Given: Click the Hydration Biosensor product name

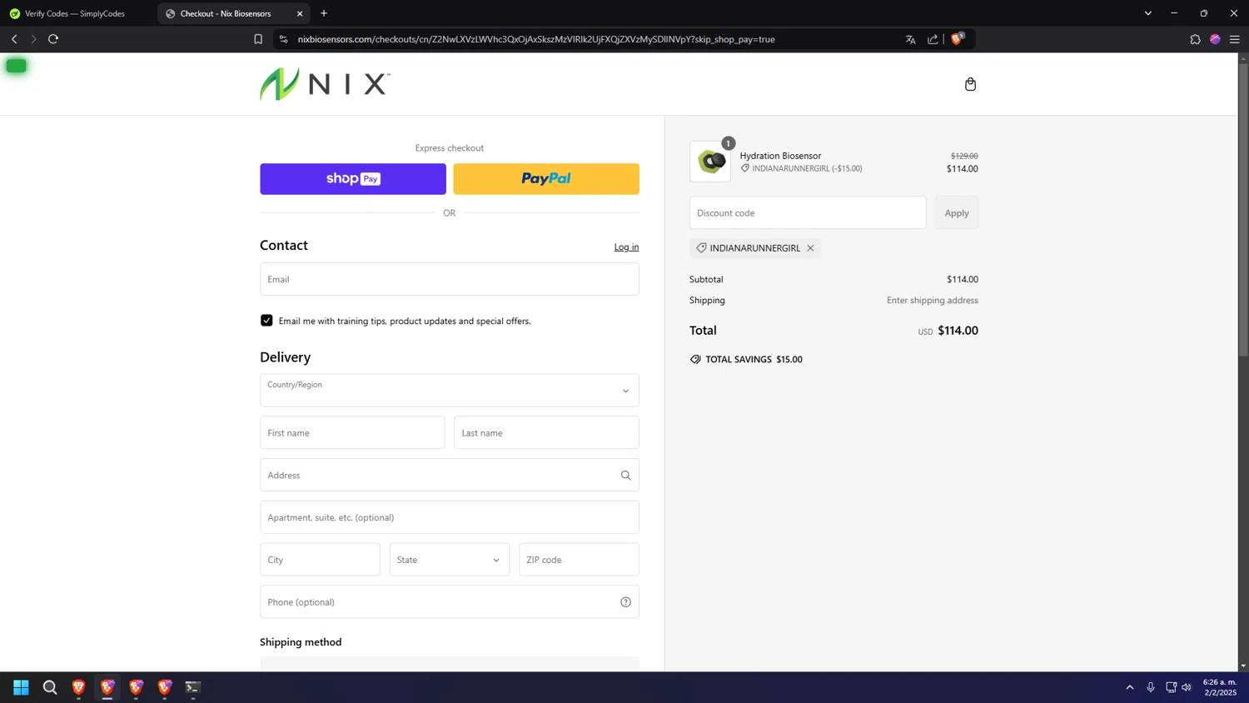Looking at the screenshot, I should [780, 156].
